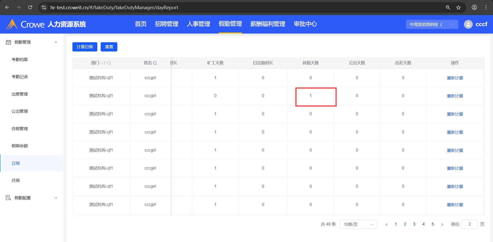Click 重新计算 link in the first row

pyautogui.click(x=455, y=78)
